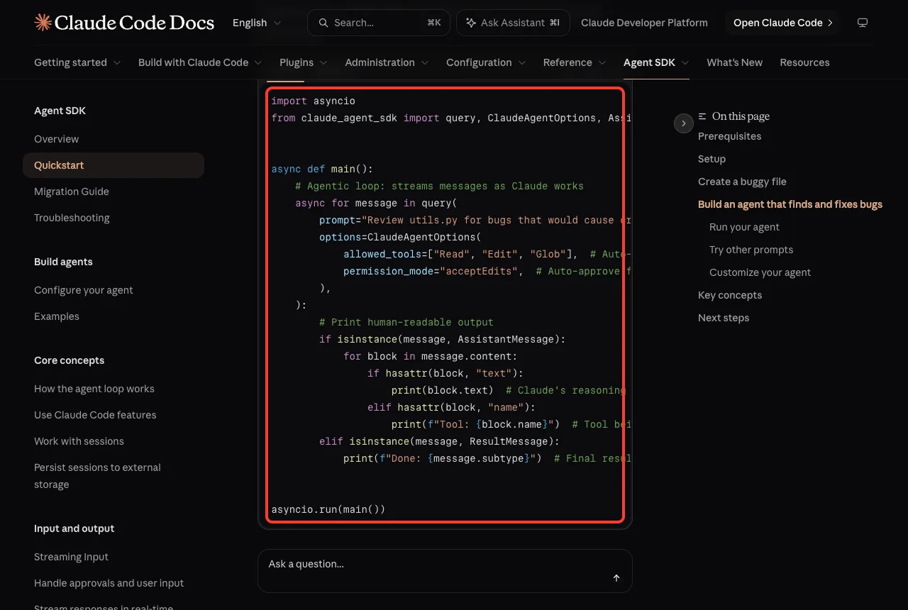Open the Claude Developer Platform link
Image resolution: width=908 pixels, height=610 pixels.
click(x=644, y=23)
